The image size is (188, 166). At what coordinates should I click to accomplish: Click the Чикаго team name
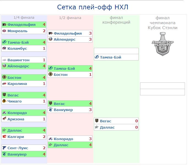15,101
